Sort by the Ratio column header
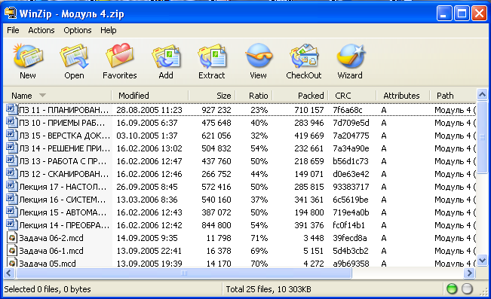The height and width of the screenshot is (299, 491). (x=254, y=96)
